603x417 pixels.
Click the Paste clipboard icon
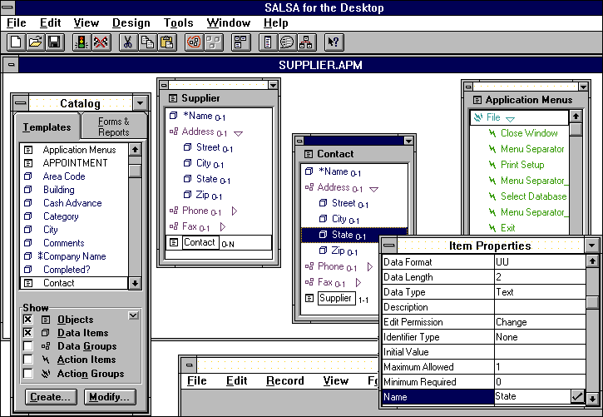166,42
